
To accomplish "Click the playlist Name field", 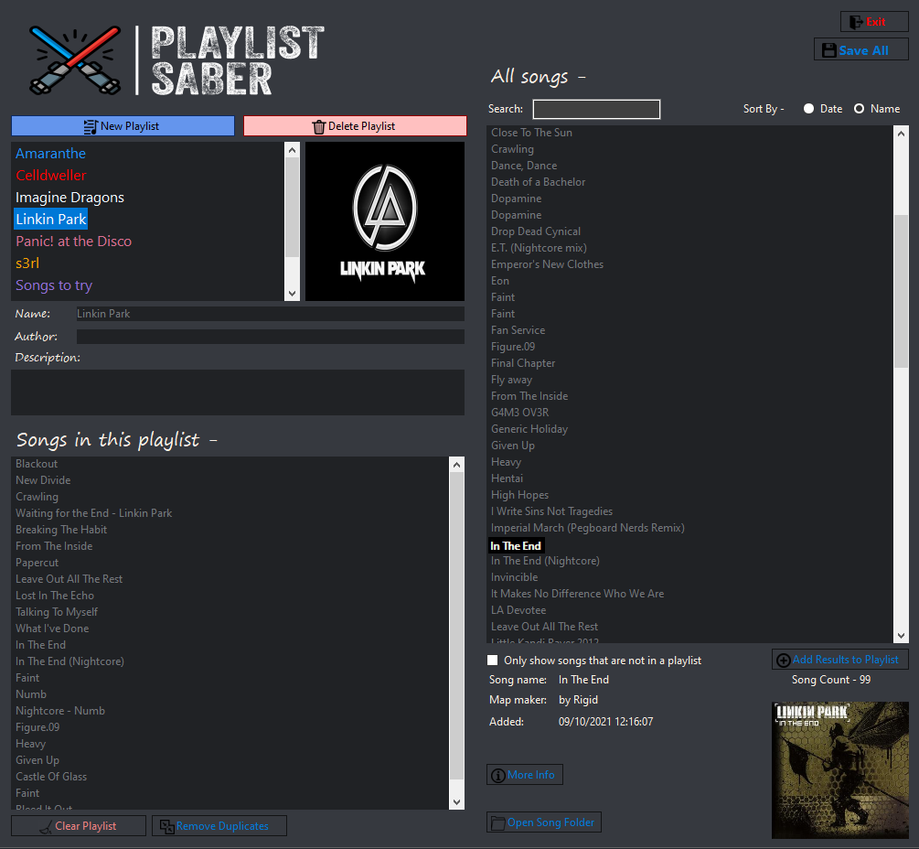I will pos(270,314).
